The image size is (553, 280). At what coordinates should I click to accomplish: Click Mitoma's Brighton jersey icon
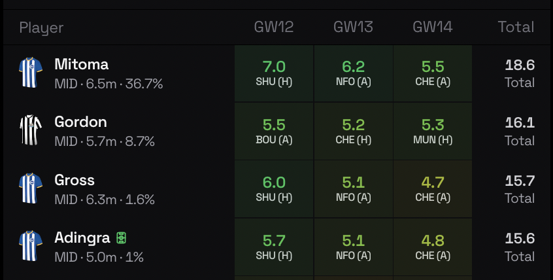(x=31, y=73)
